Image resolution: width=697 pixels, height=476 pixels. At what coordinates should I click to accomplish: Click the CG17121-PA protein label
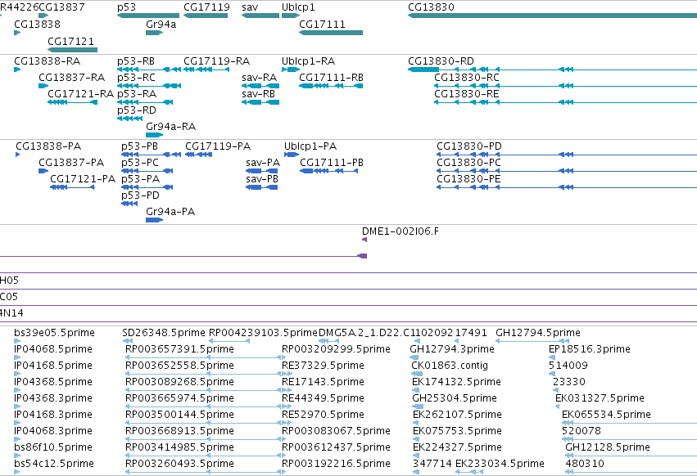pyautogui.click(x=83, y=179)
